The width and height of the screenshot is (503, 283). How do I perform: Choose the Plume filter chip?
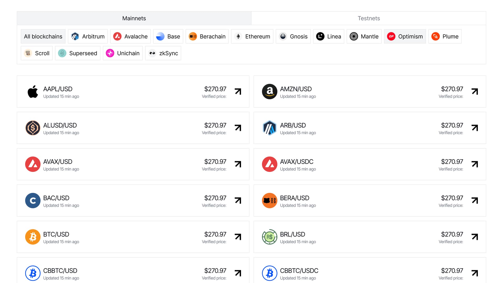(x=445, y=36)
